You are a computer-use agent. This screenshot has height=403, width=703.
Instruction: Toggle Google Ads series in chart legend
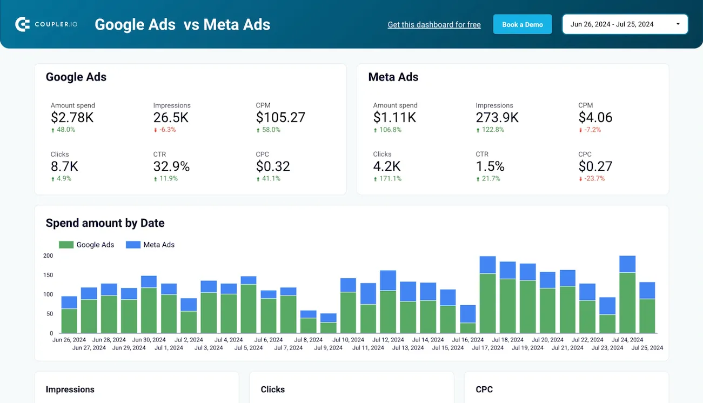(x=95, y=245)
